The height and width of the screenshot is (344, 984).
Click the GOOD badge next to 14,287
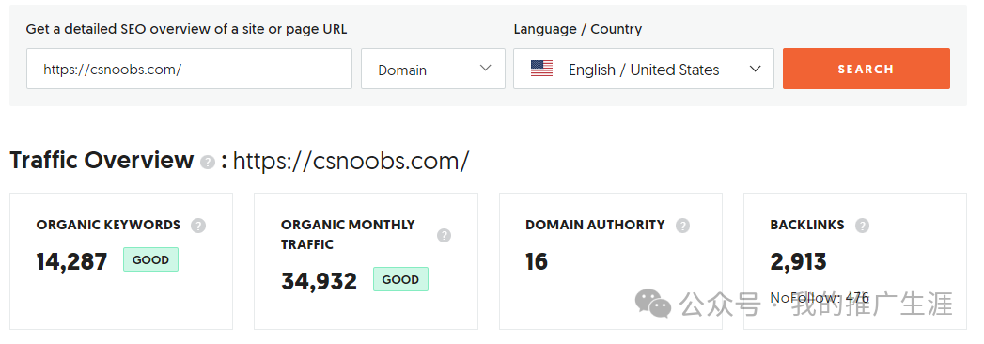[150, 260]
